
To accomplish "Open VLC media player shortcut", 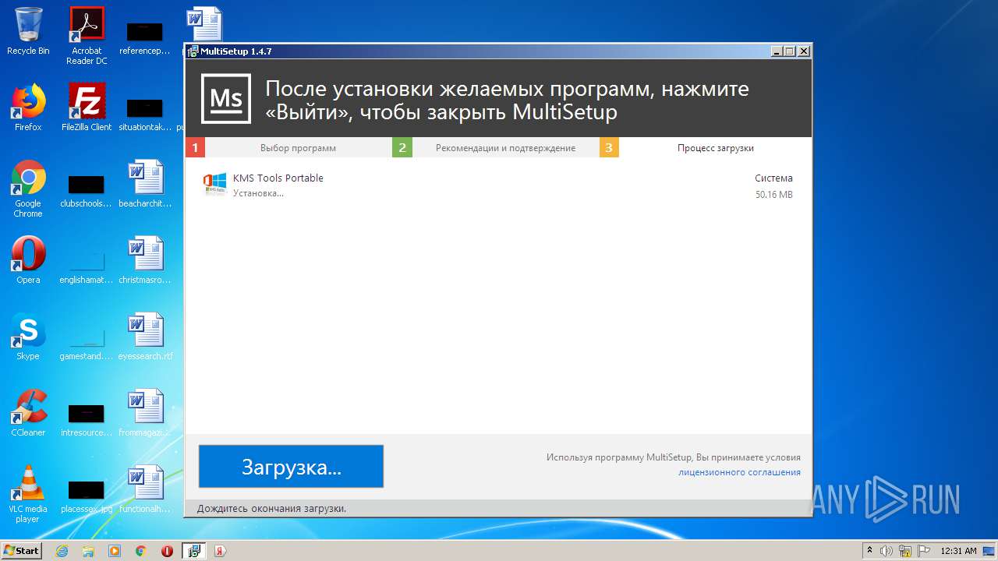I will click(28, 494).
